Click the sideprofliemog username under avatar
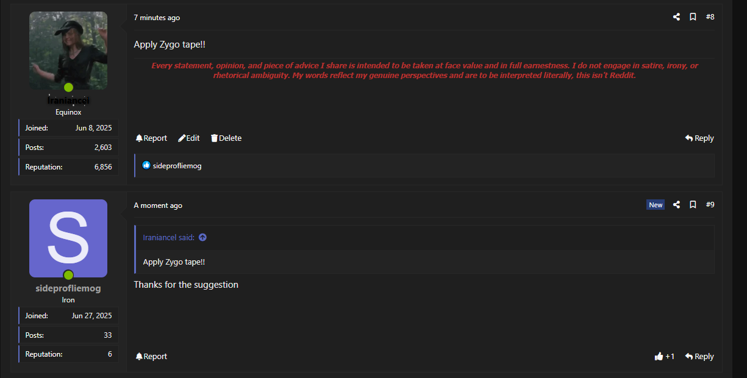Screen dimensions: 747x378 pos(68,288)
